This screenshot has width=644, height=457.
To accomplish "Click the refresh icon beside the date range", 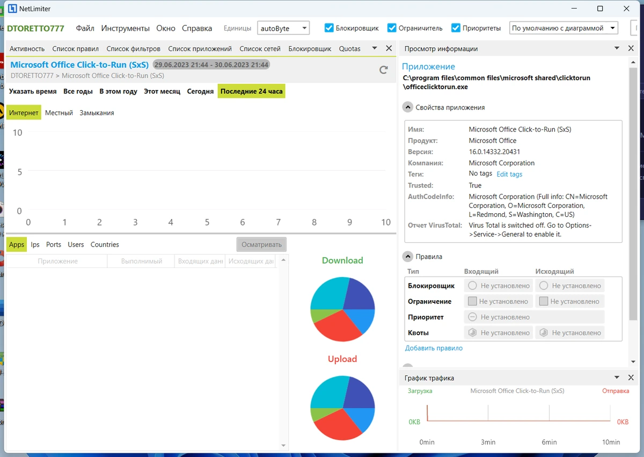I will click(383, 70).
